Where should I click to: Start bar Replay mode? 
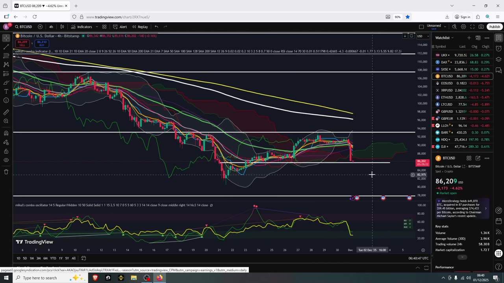point(140,27)
